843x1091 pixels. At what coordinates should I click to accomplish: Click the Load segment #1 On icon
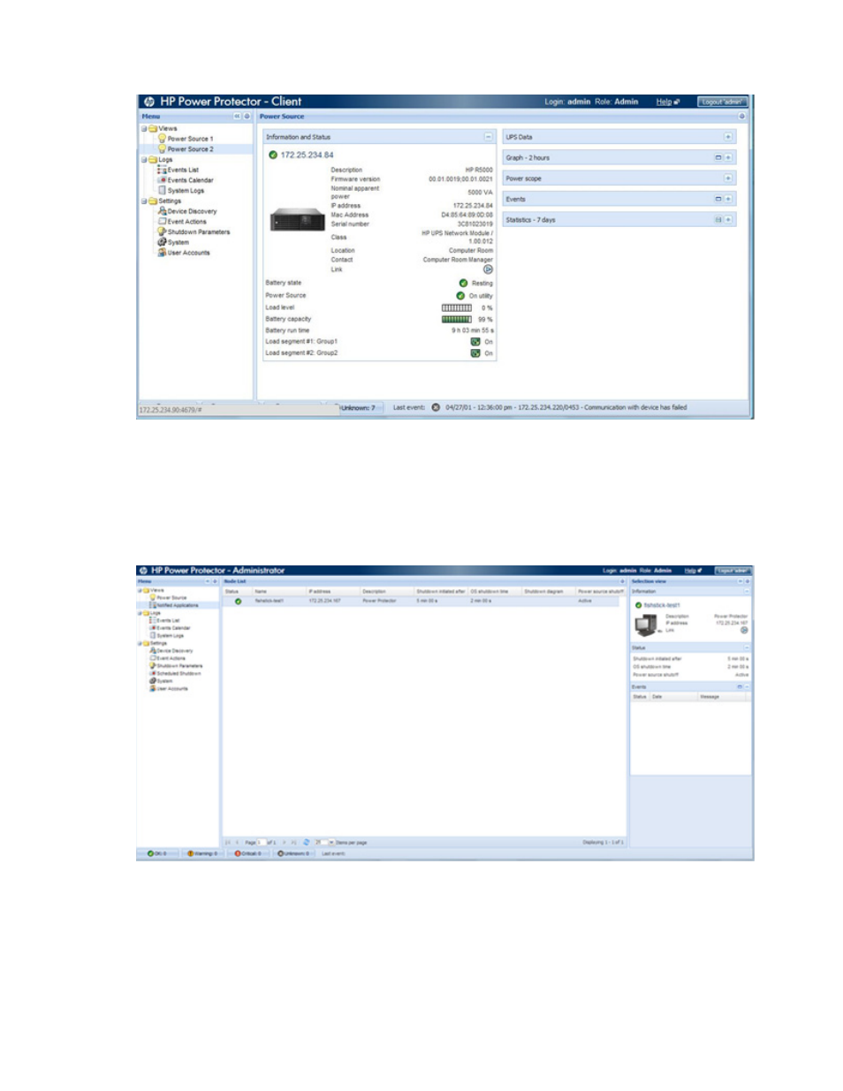(x=475, y=342)
